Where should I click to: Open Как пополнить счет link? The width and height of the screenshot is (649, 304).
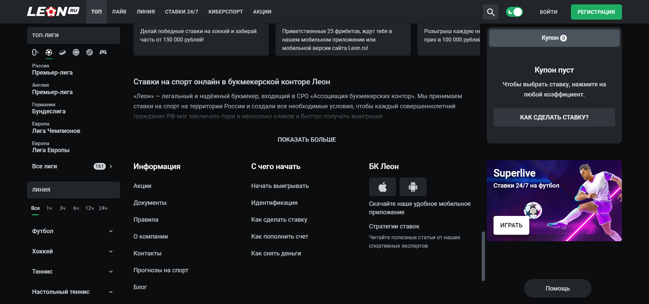coord(280,237)
